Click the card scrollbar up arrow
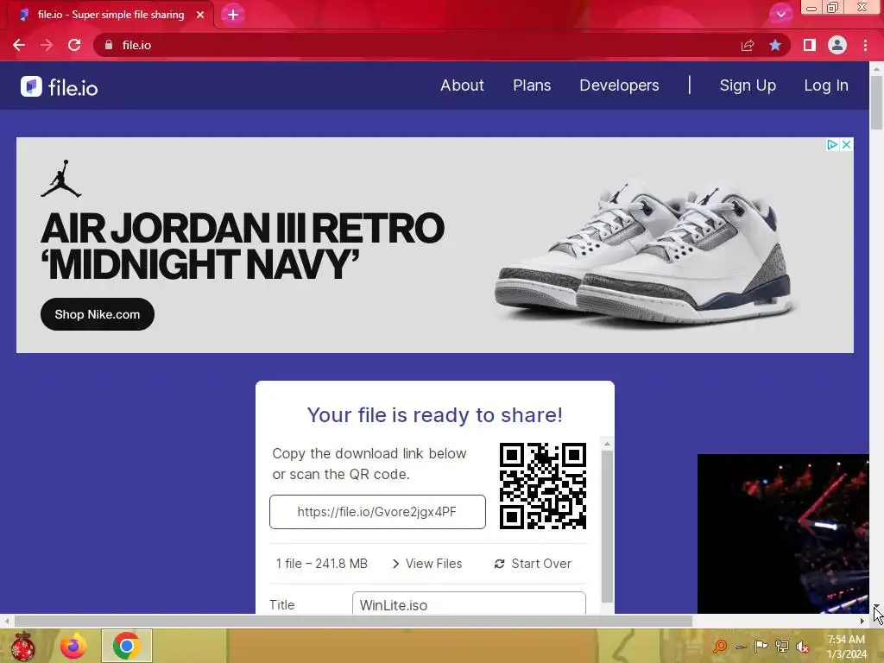 tap(607, 445)
